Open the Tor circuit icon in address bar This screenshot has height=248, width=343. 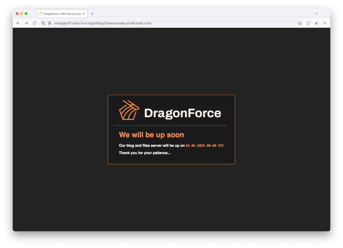[43, 23]
